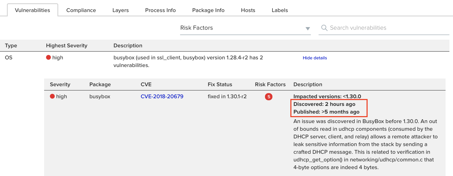Click the red severity dot in busybox row
This screenshot has width=453, height=176.
(x=52, y=96)
